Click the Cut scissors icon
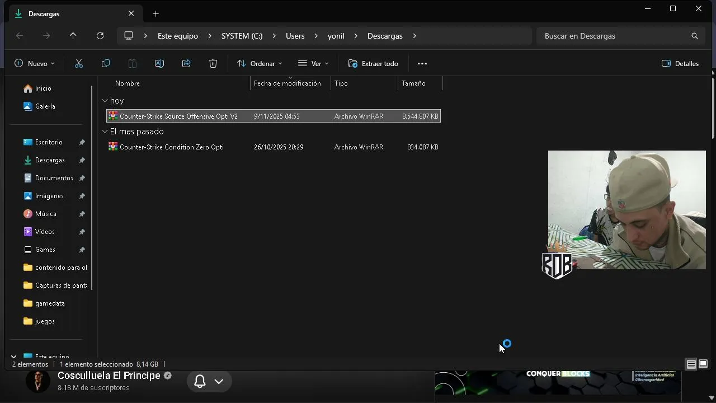This screenshot has height=403, width=716. (79, 64)
